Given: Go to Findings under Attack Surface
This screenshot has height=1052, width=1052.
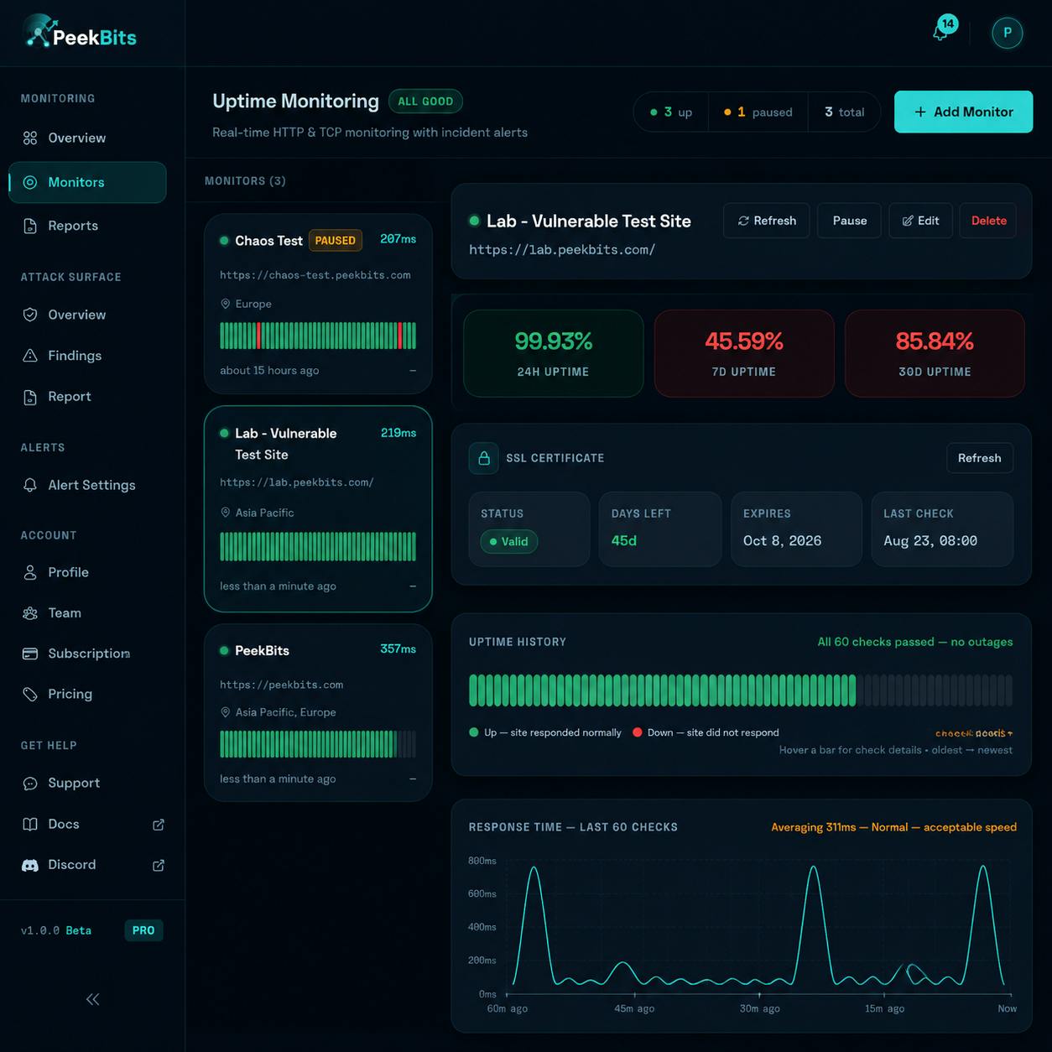Looking at the screenshot, I should (75, 356).
